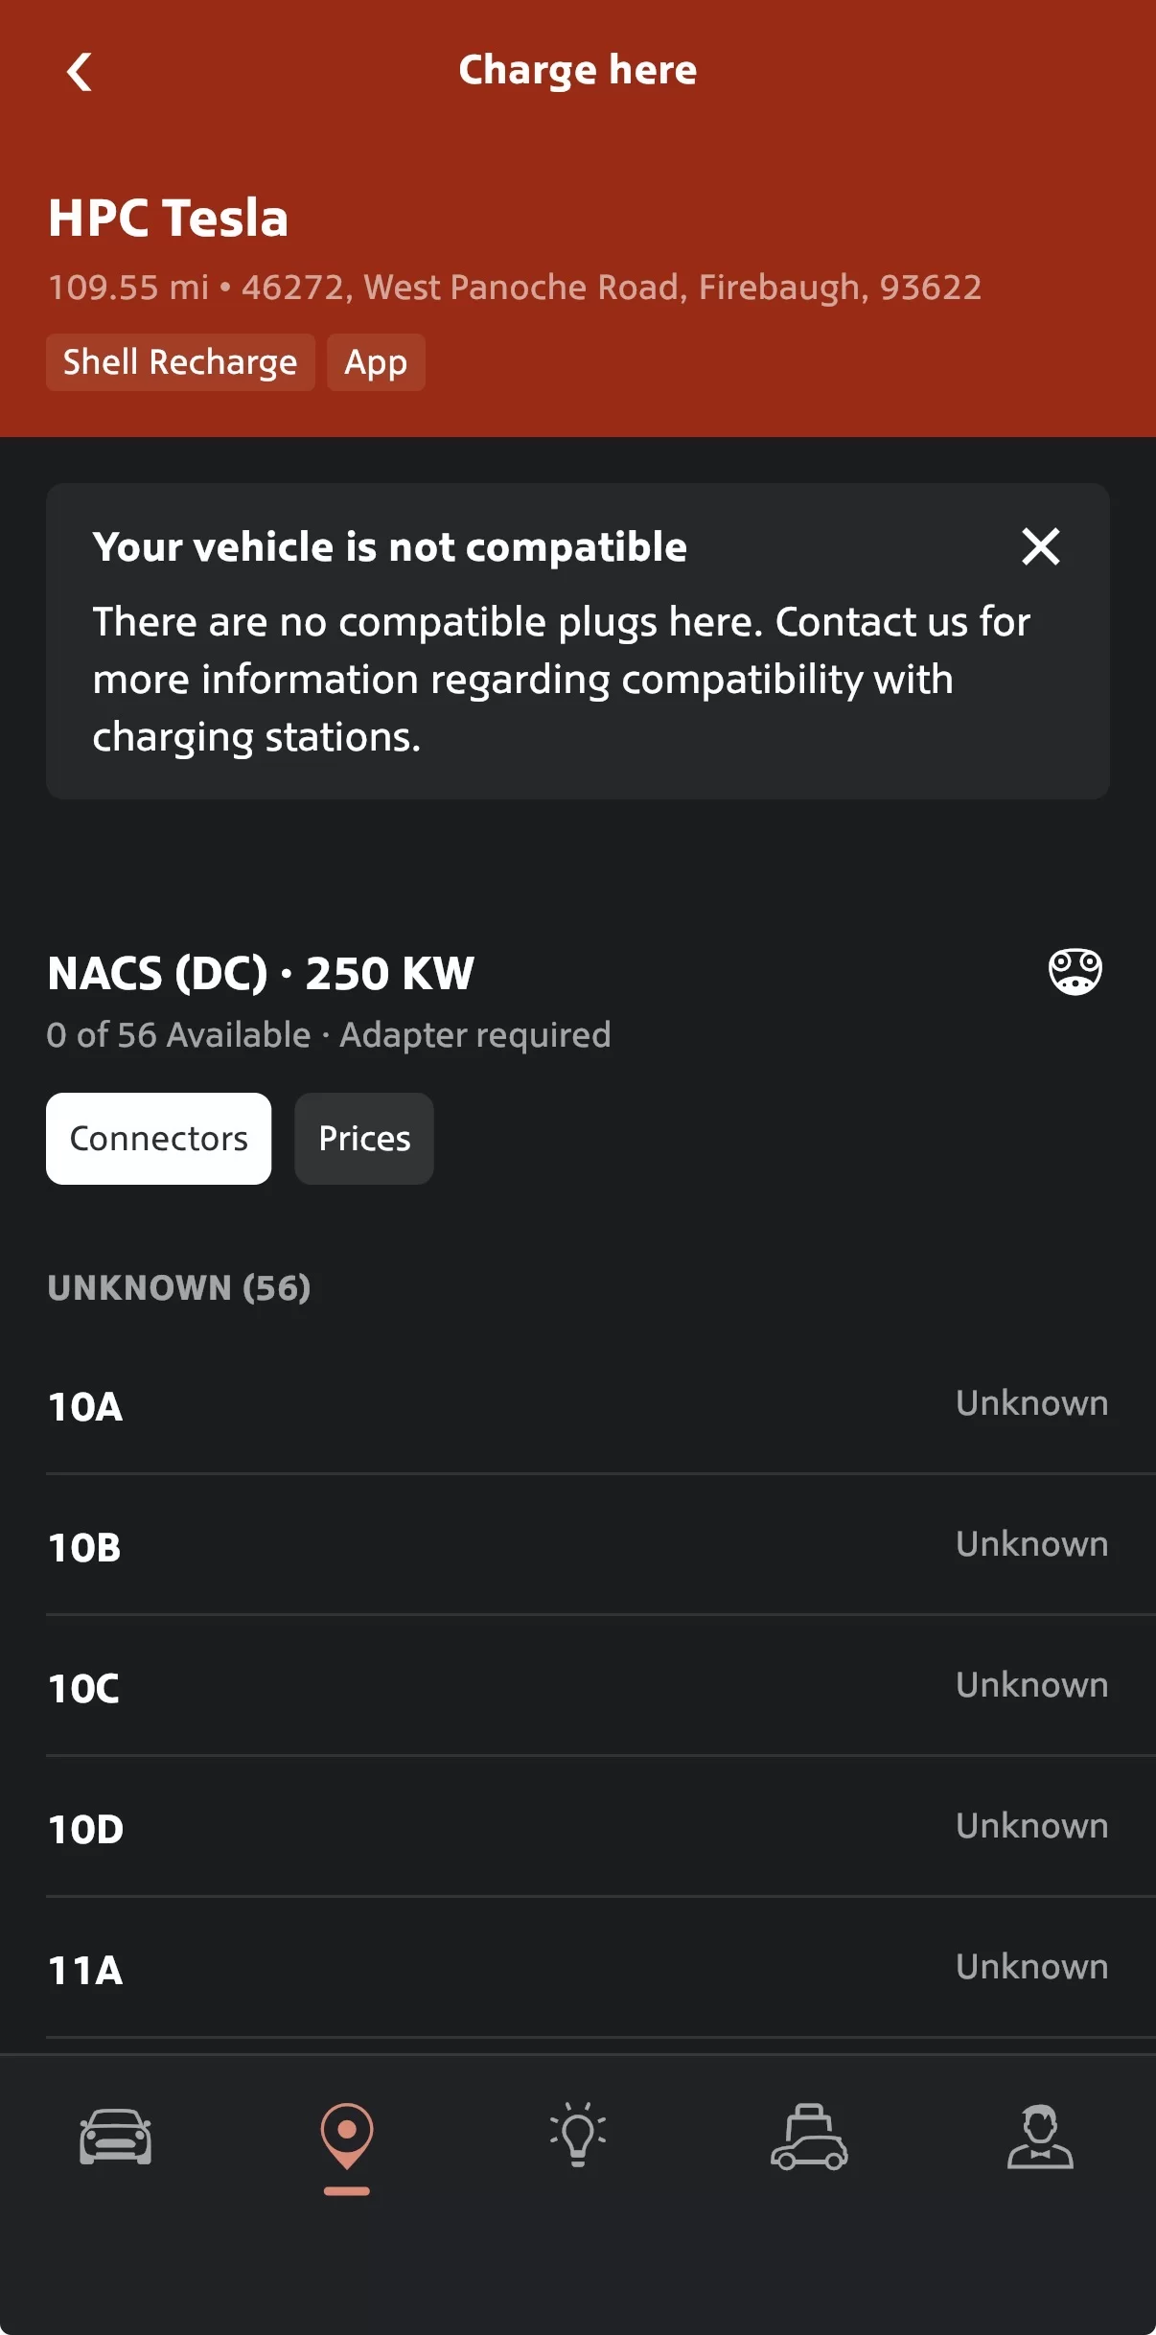
Task: Open the lightbulb tips tab
Action: (x=578, y=2137)
